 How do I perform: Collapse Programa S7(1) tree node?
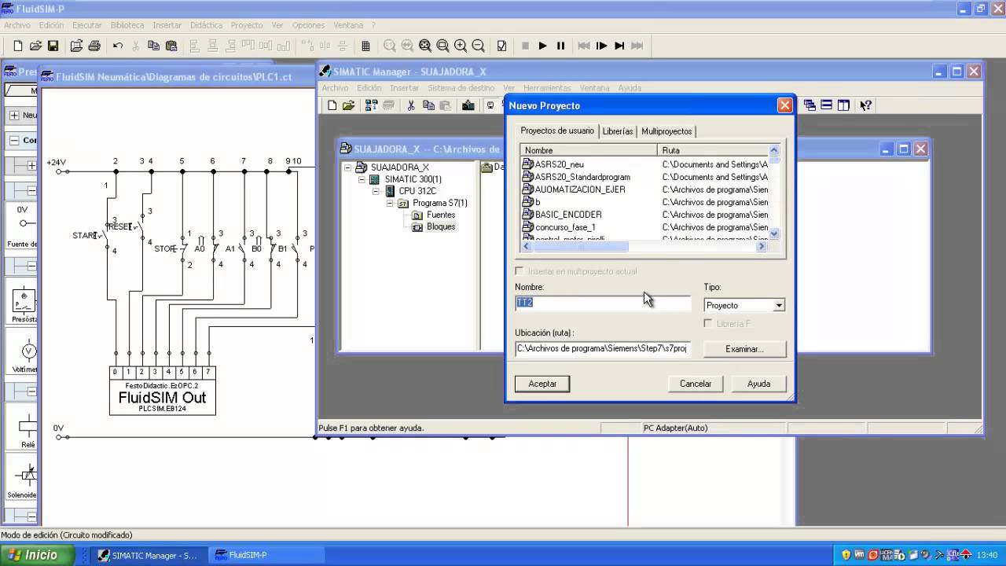coord(390,203)
